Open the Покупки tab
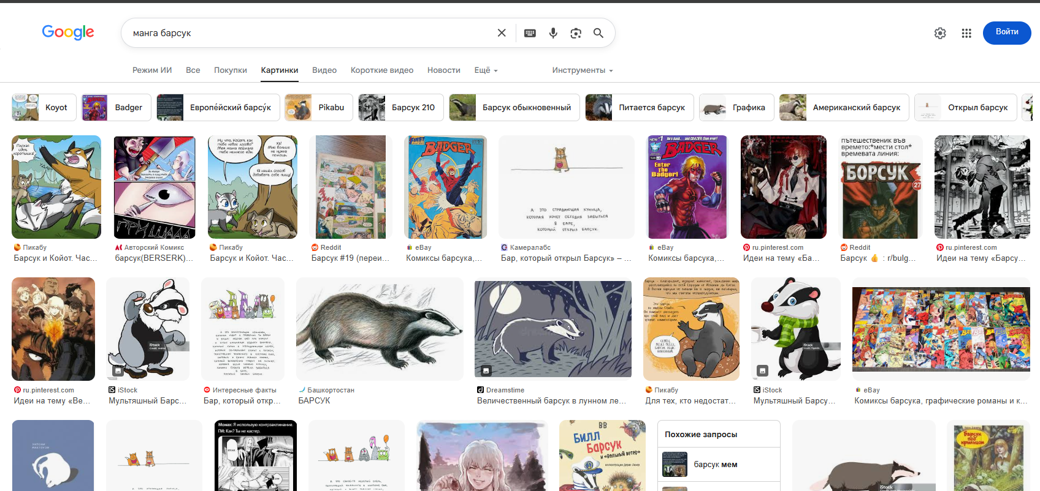 tap(231, 70)
